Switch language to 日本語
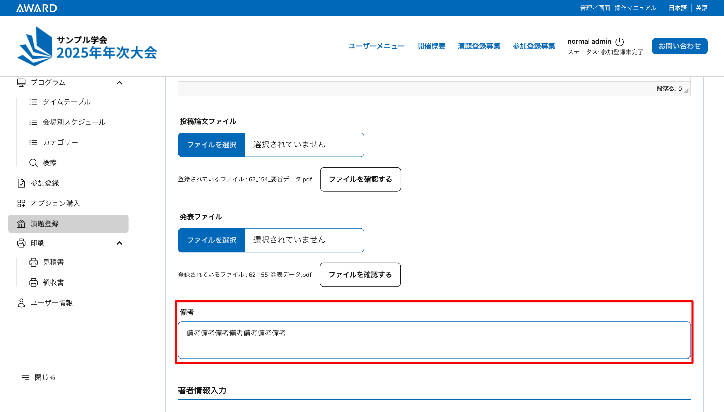Image resolution: width=724 pixels, height=412 pixels. (x=678, y=8)
